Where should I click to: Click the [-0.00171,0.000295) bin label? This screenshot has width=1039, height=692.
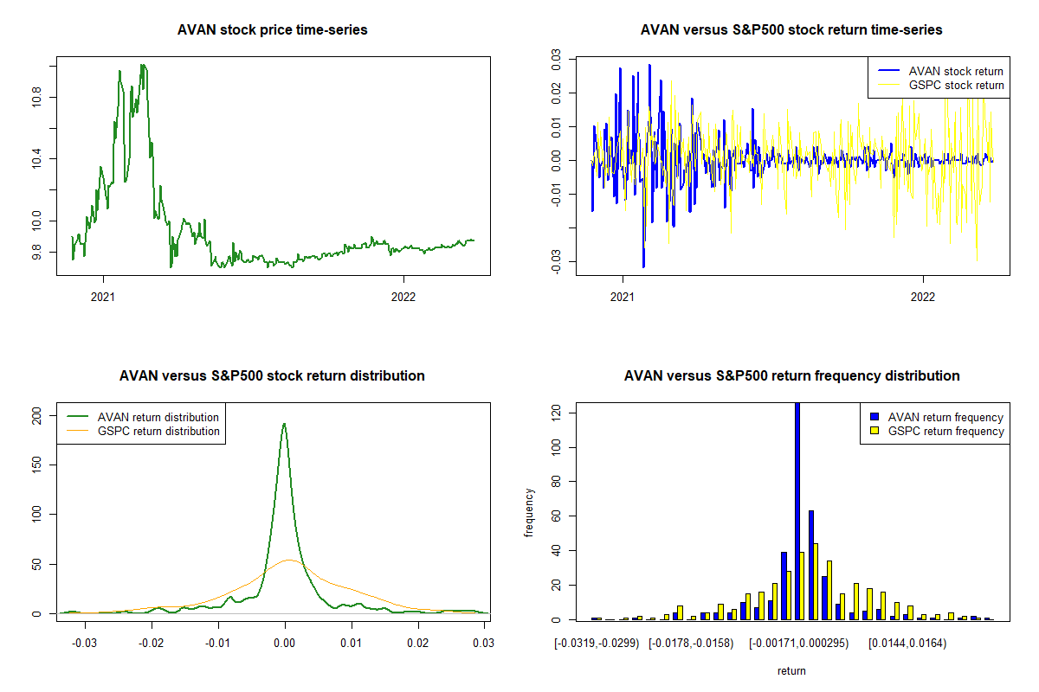[798, 643]
